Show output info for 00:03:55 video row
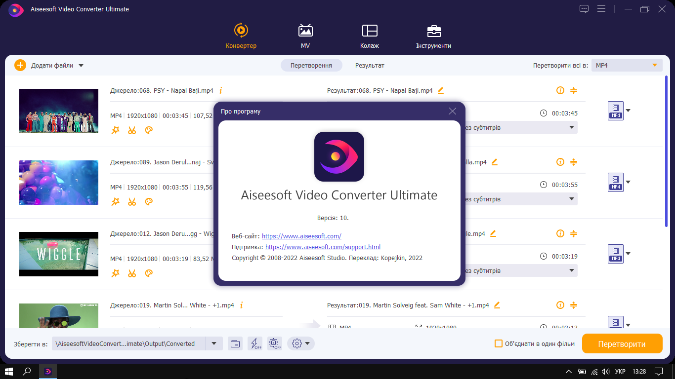Viewport: 675px width, 379px height. click(x=560, y=162)
